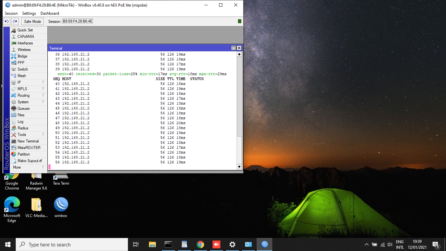Image resolution: width=446 pixels, height=251 pixels.
Task: Click the Undo arrow in toolbar
Action: click(7, 21)
